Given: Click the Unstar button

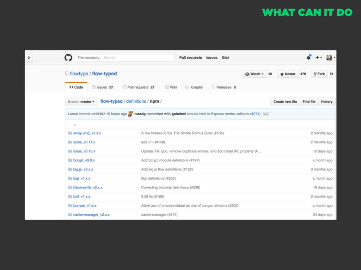Looking at the screenshot, I should pyautogui.click(x=288, y=74).
